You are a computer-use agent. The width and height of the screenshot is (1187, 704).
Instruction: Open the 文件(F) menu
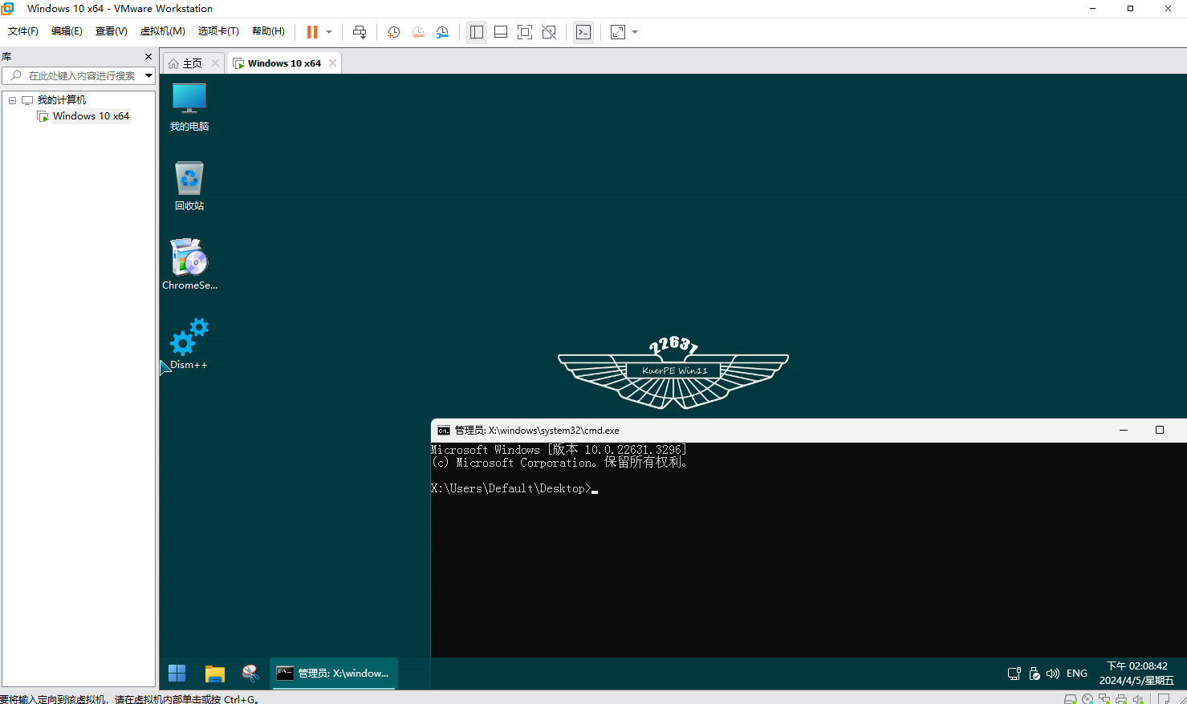tap(23, 31)
